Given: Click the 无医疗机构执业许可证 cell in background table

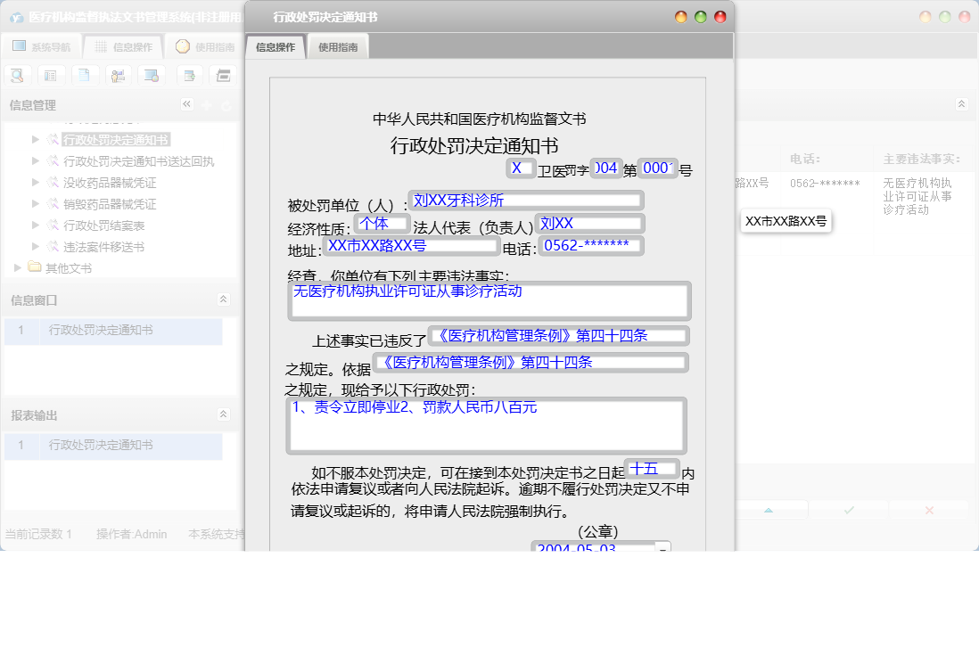Looking at the screenshot, I should [x=917, y=196].
